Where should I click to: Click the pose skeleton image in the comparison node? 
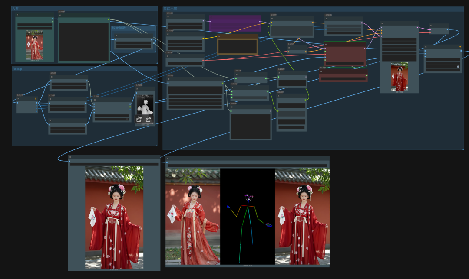(x=248, y=216)
